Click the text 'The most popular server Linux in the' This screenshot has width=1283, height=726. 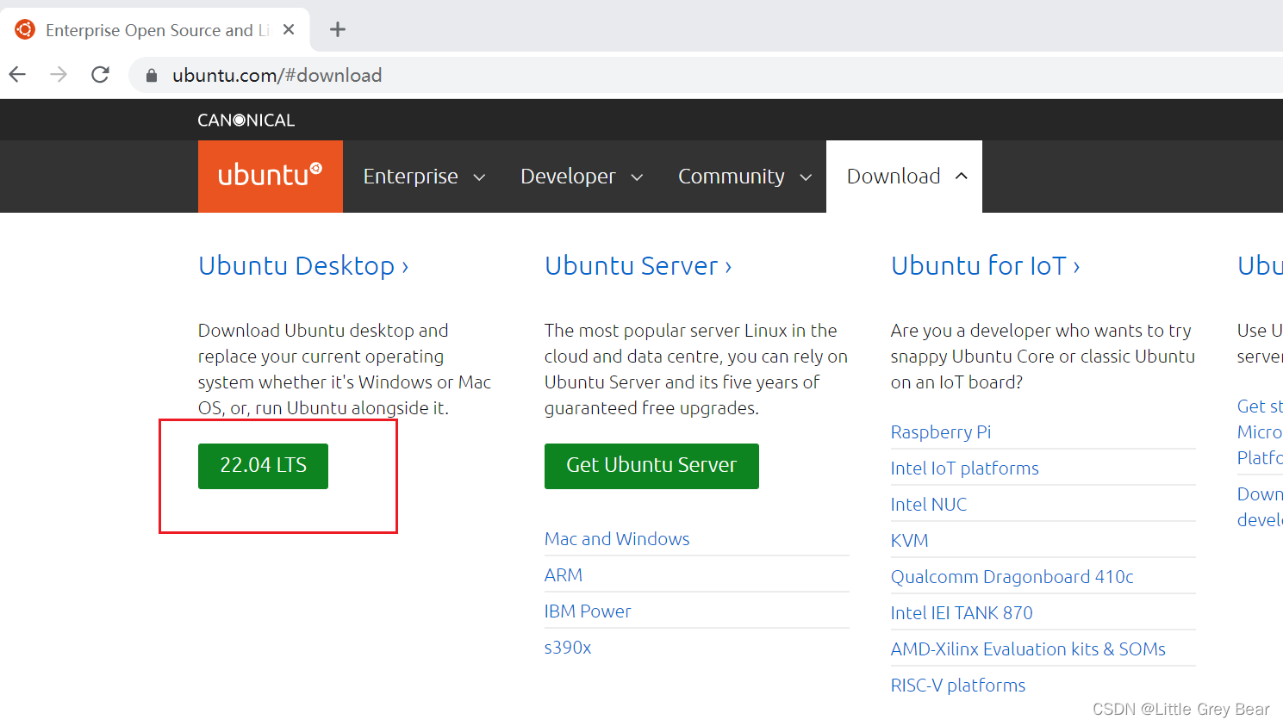coord(690,331)
